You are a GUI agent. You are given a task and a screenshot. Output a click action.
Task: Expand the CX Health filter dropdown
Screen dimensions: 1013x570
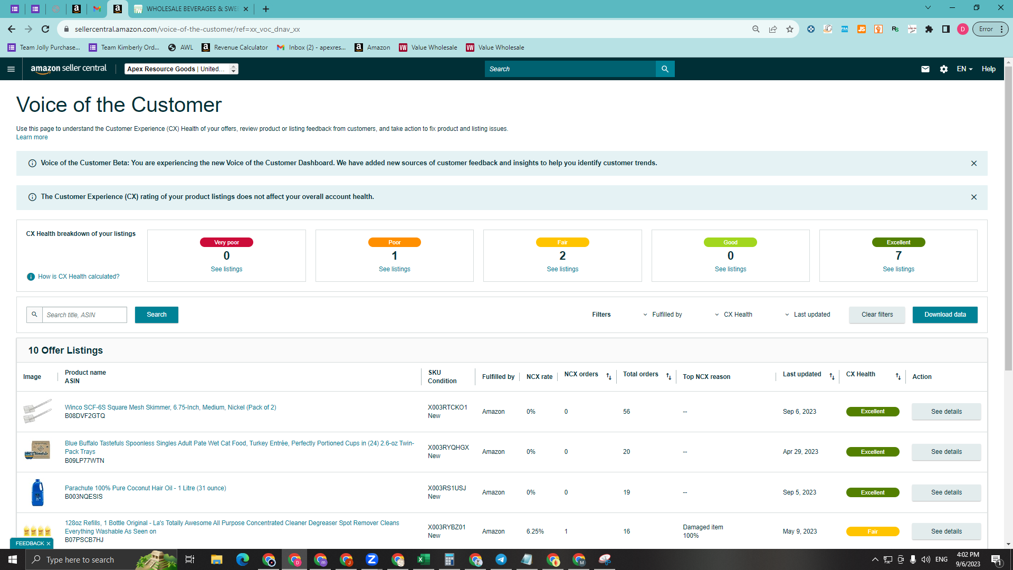pyautogui.click(x=733, y=315)
